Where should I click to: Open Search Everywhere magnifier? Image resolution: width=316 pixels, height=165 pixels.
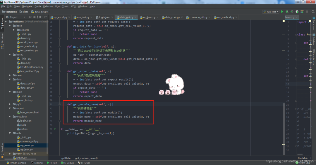[313, 12]
